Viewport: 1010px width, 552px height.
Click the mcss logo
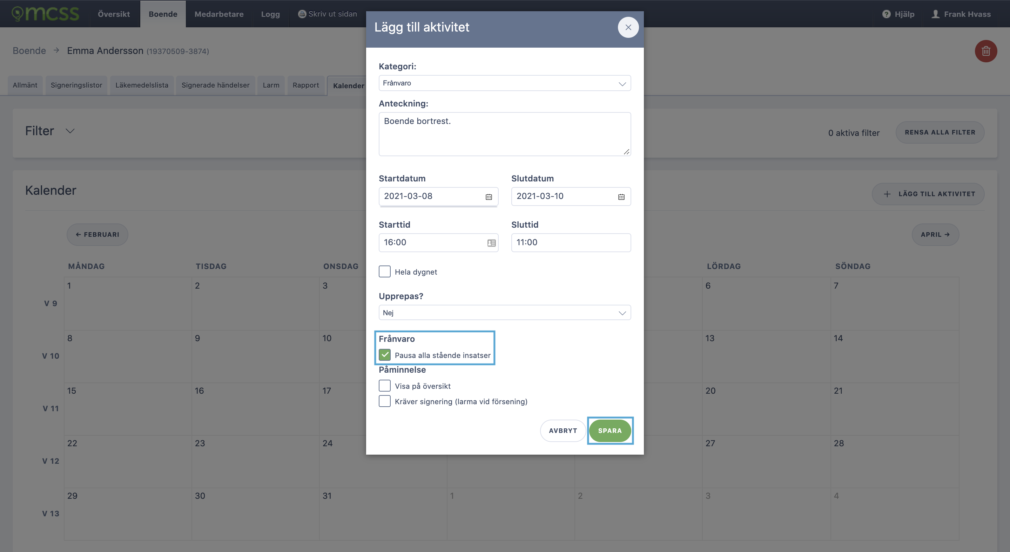click(45, 14)
